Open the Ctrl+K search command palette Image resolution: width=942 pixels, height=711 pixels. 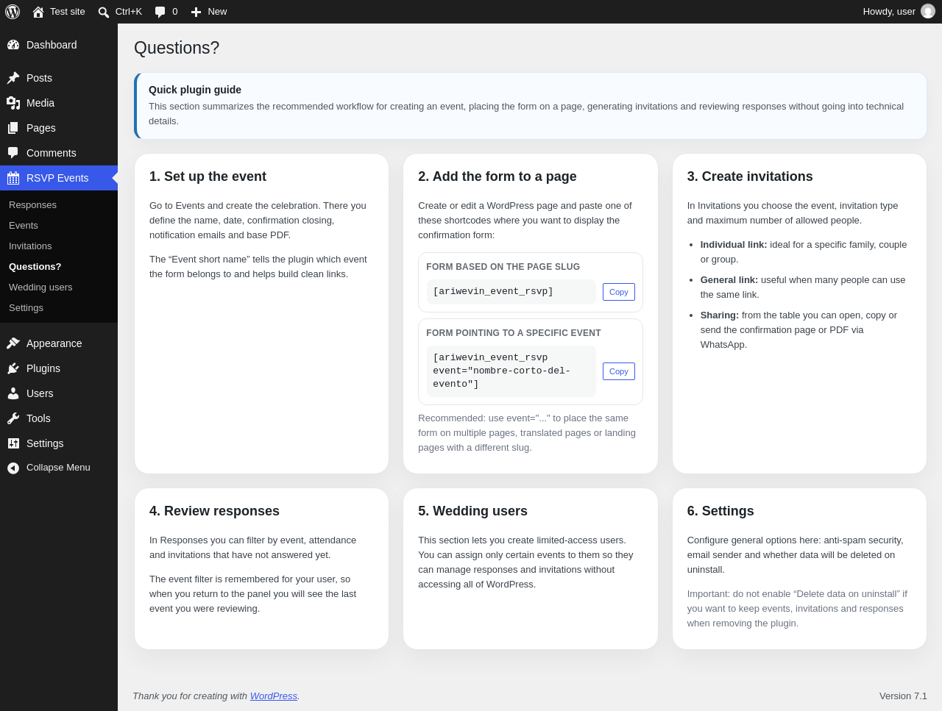pos(119,12)
